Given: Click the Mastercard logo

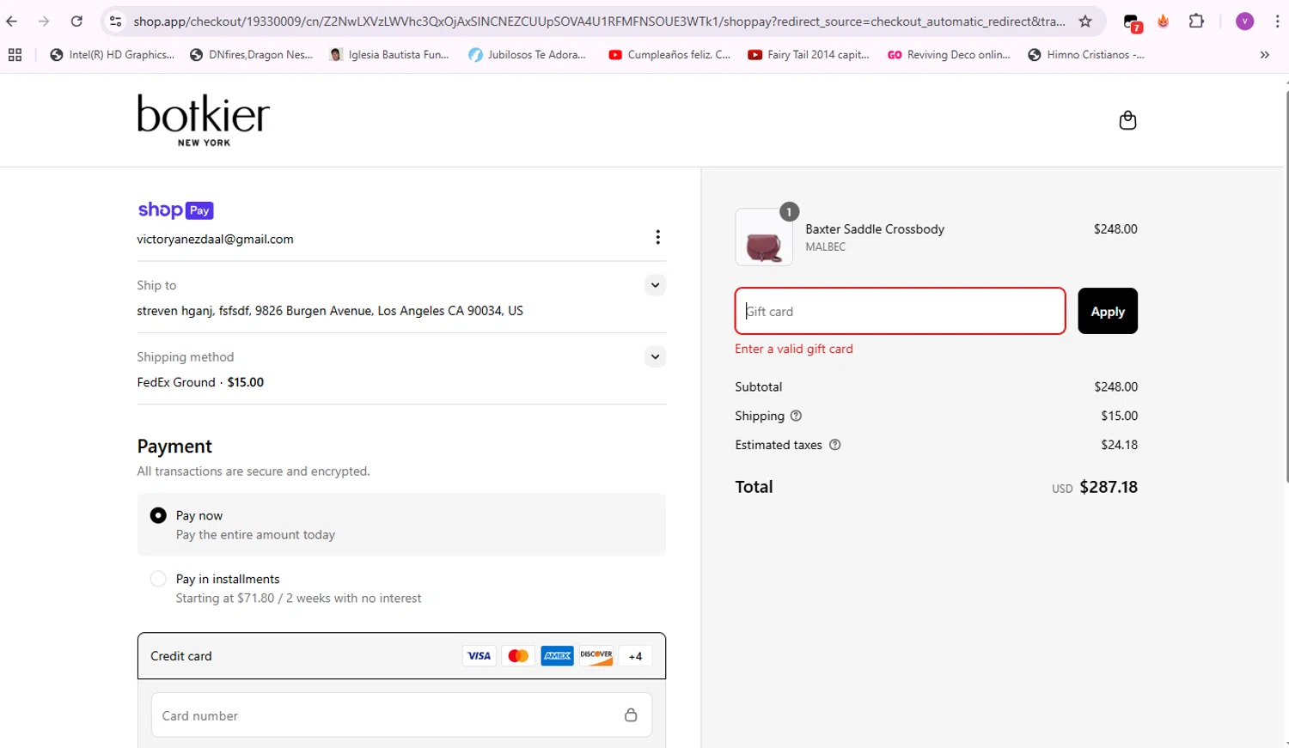Looking at the screenshot, I should (518, 656).
